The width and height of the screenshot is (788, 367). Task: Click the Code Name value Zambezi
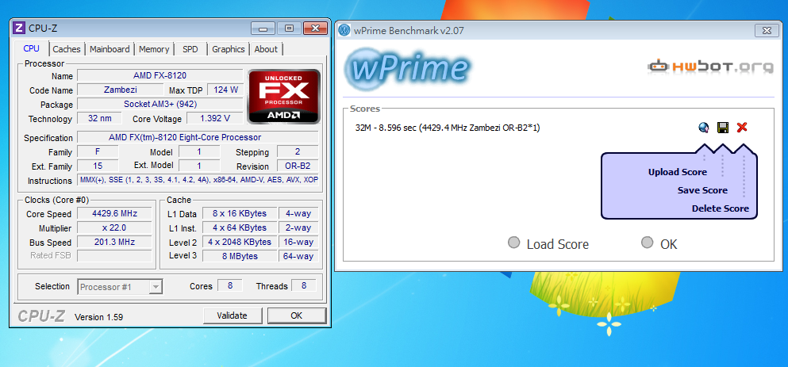coord(120,90)
